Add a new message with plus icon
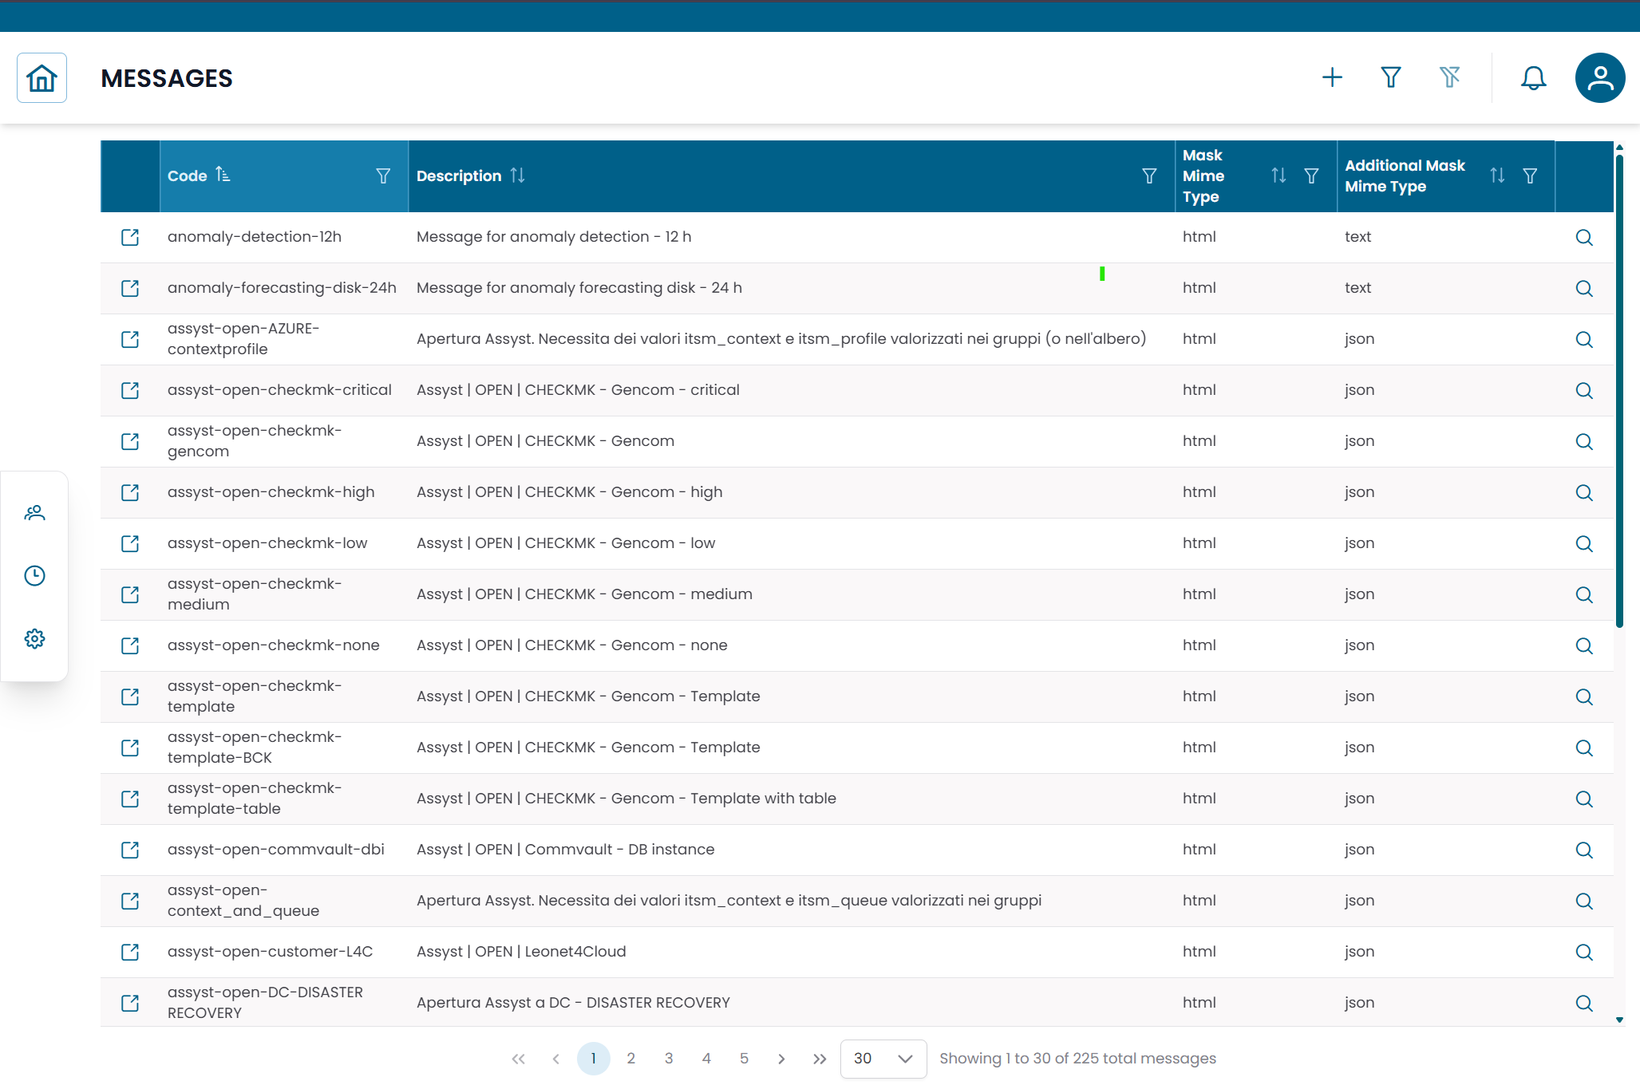 [x=1332, y=77]
